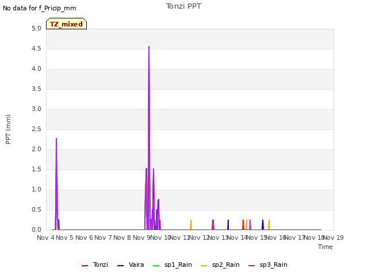
Task: Click the Nov 4 x-axis date label
Action: coord(46,237)
